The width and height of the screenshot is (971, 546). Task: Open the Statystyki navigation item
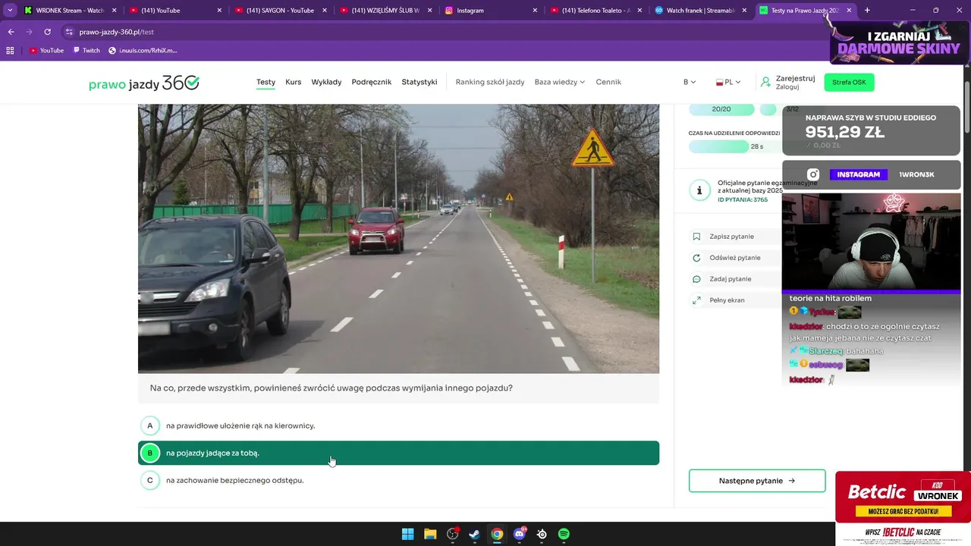[420, 82]
